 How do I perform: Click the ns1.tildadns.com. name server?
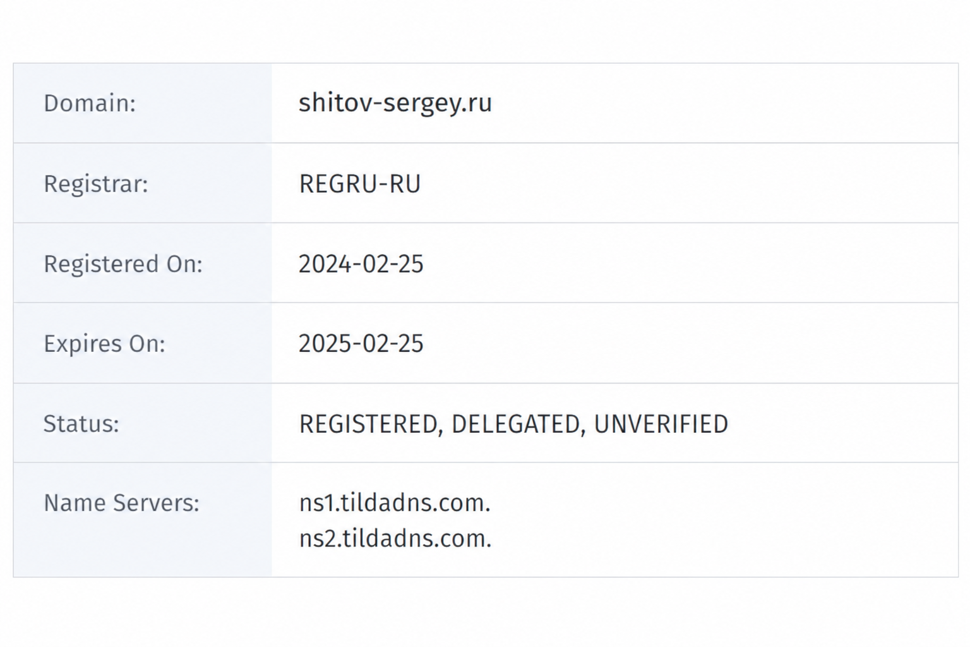click(x=395, y=504)
